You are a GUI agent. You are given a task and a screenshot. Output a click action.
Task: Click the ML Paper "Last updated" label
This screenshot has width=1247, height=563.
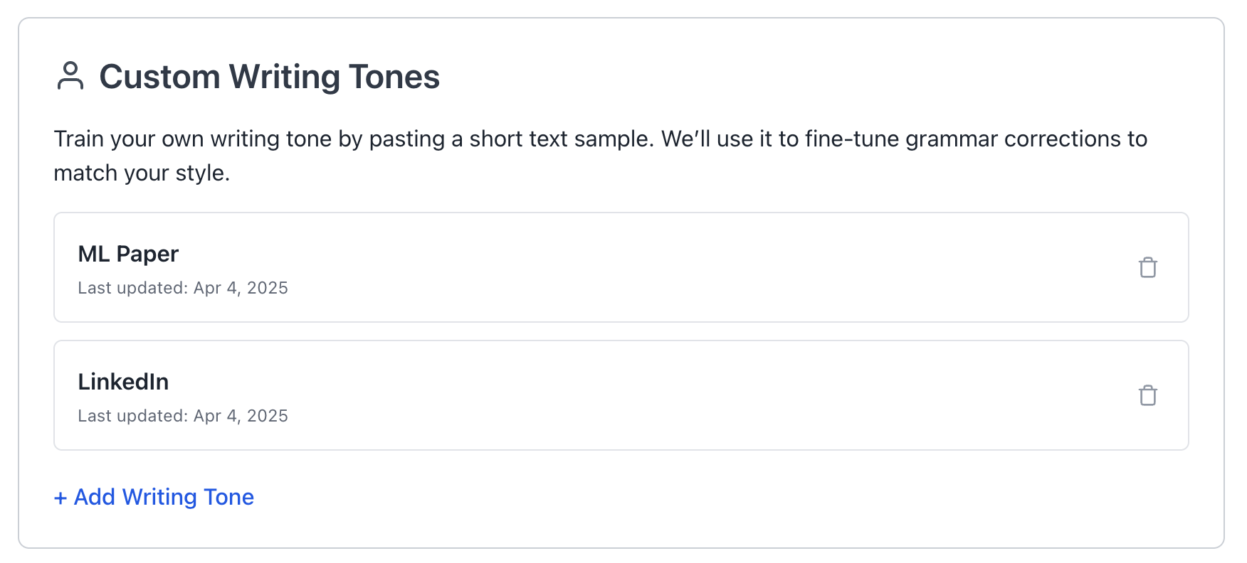pos(132,288)
